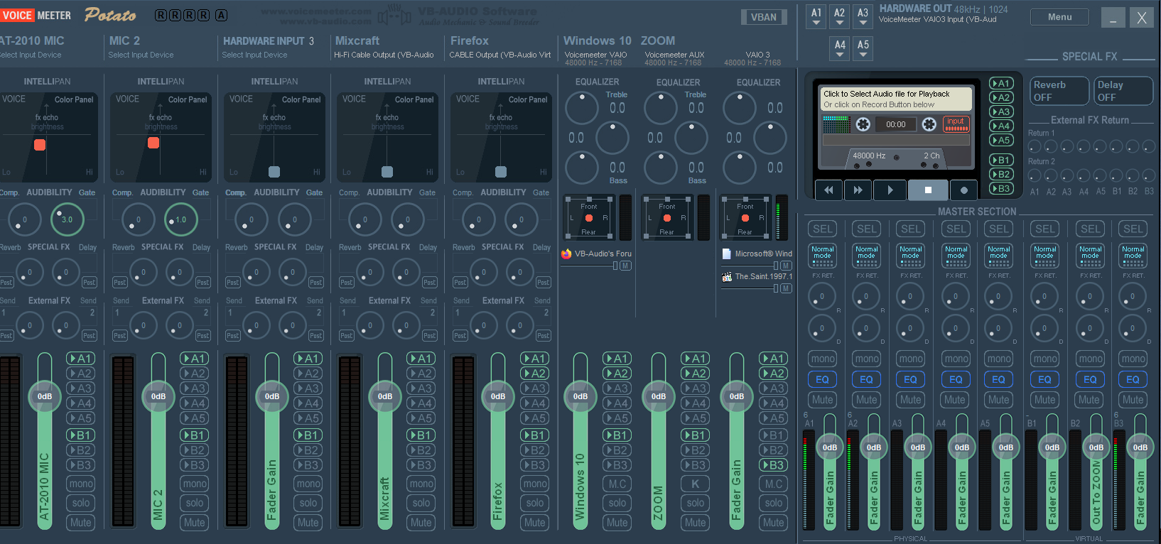Select input device for MIC 2

(x=141, y=55)
